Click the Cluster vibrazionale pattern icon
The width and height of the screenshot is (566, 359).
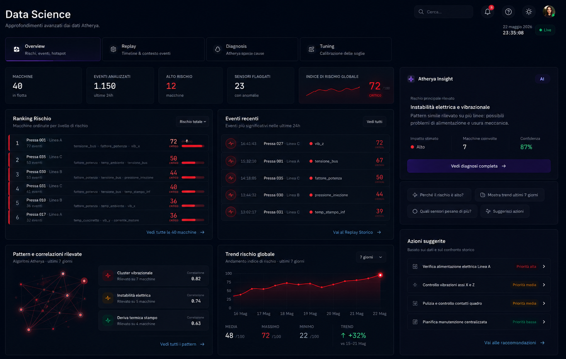click(x=108, y=276)
